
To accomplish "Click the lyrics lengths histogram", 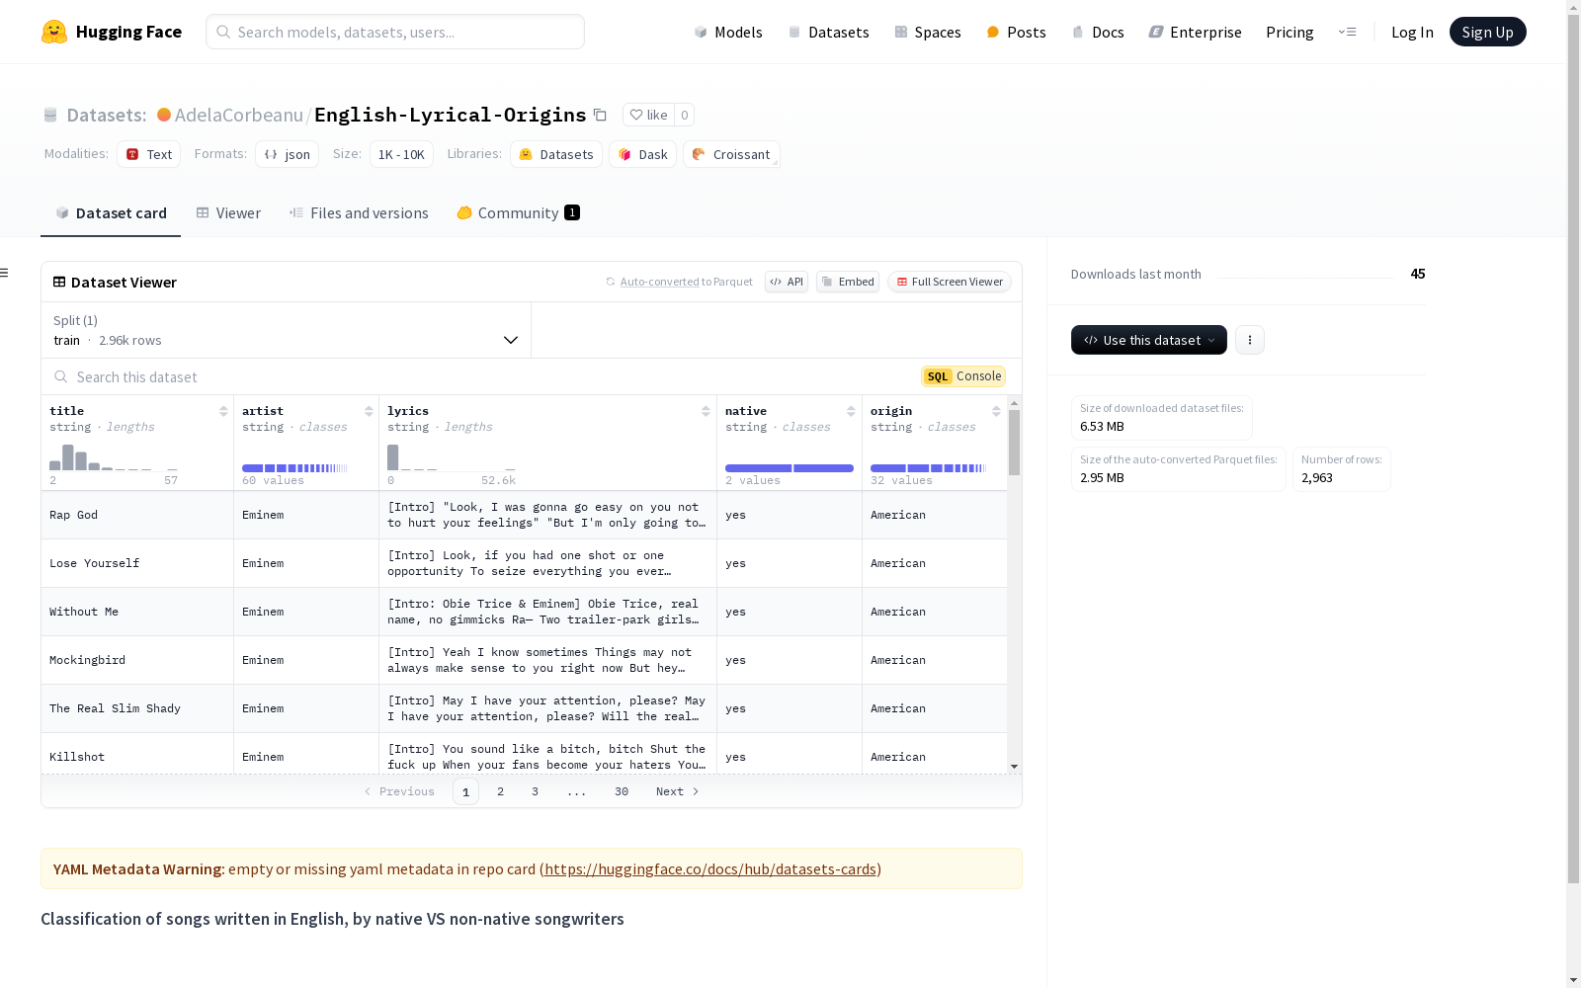I will tap(452, 456).
